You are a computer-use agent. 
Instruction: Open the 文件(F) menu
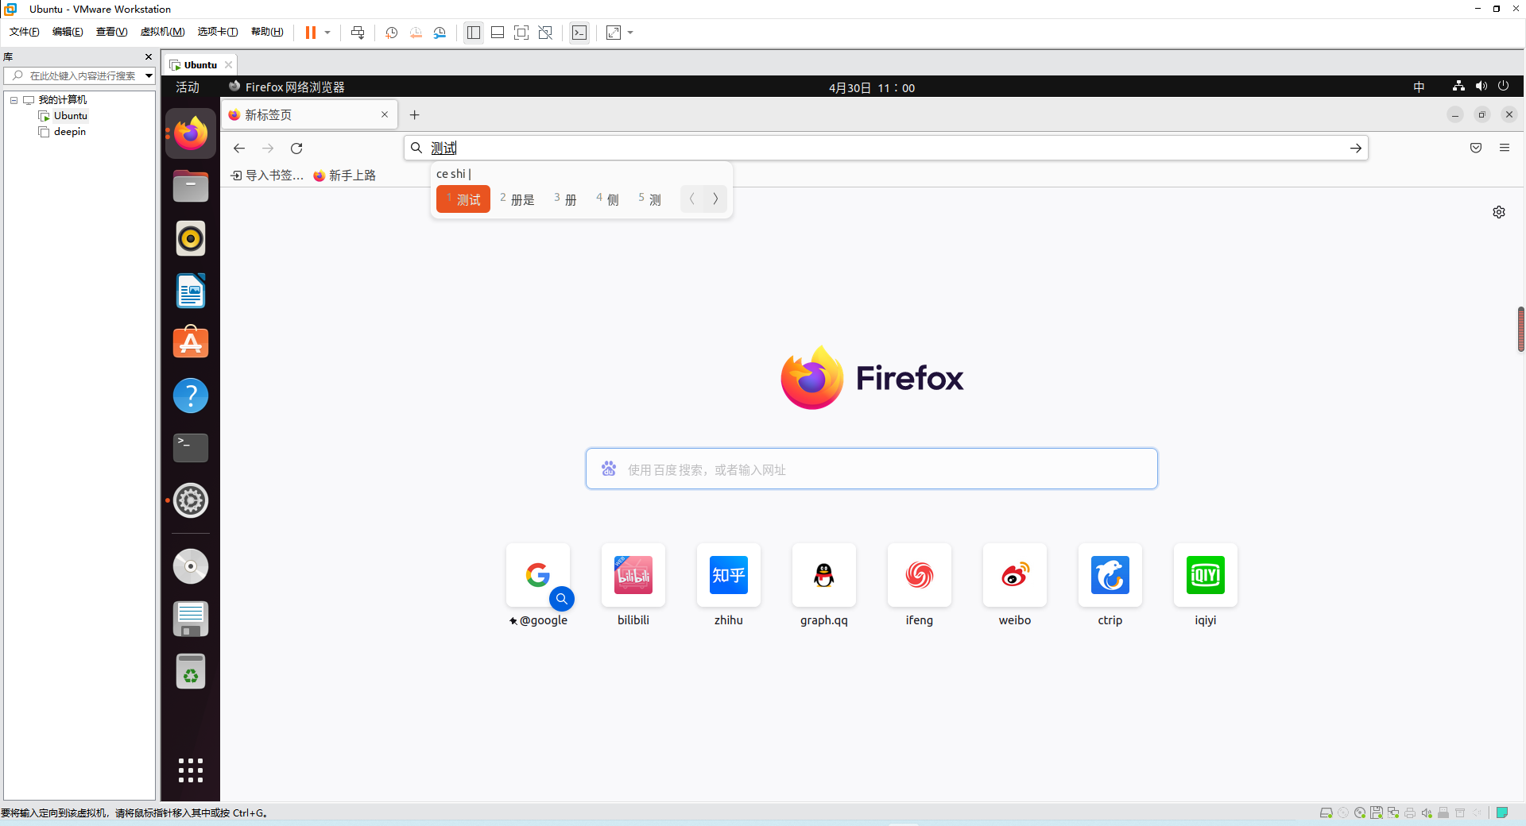[x=25, y=32]
